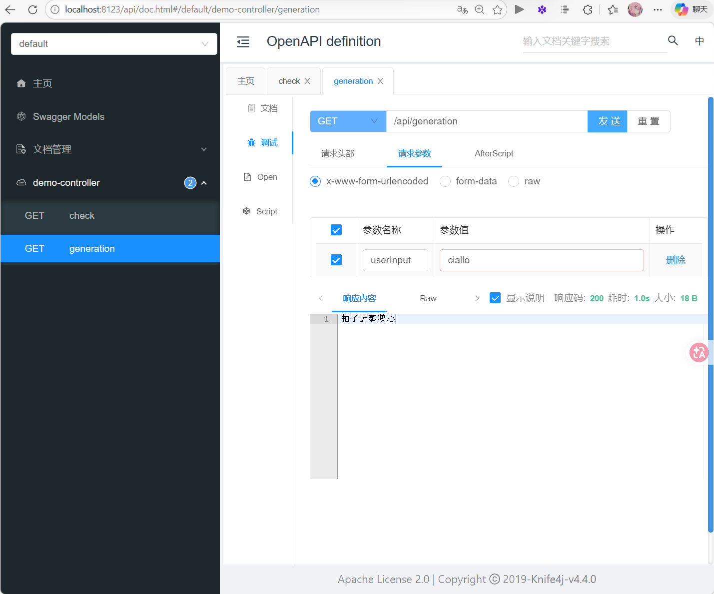Image resolution: width=714 pixels, height=594 pixels.
Task: Click the Swagger Models cube icon
Action: [21, 116]
